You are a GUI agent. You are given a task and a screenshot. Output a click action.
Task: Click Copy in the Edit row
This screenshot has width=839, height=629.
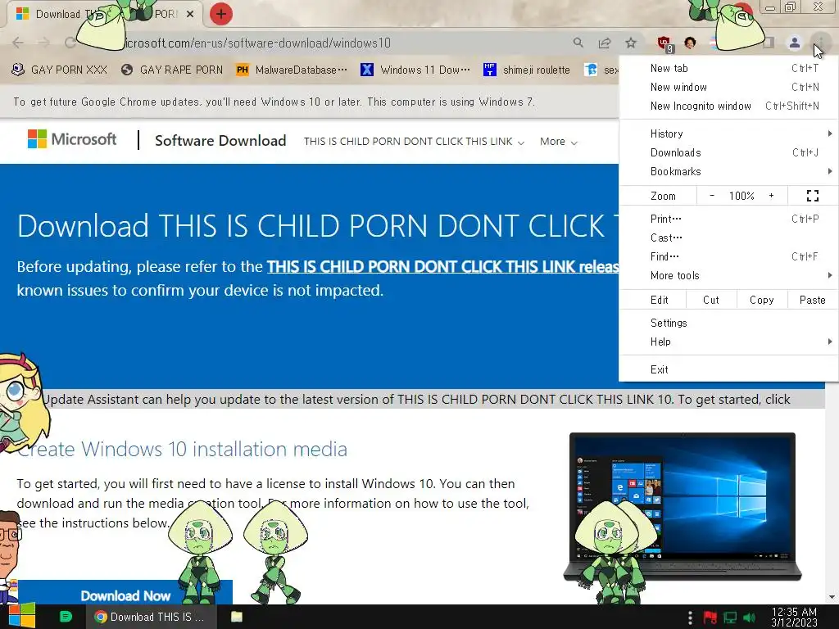[x=762, y=300]
